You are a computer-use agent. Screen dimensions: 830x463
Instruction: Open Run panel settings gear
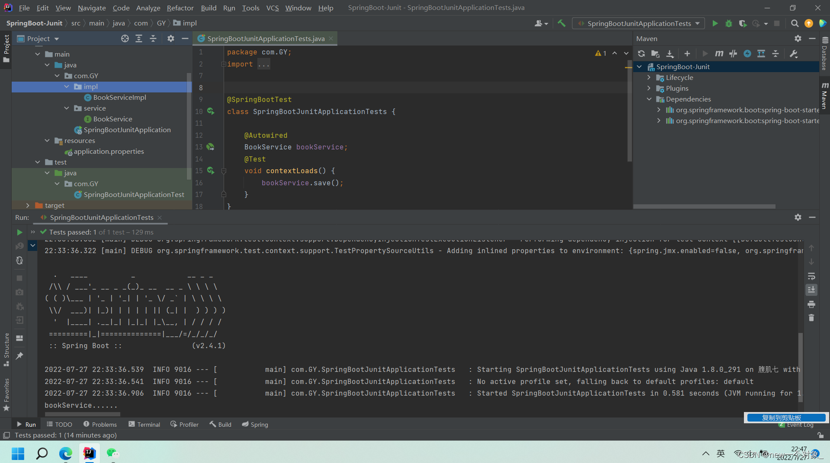coord(798,217)
